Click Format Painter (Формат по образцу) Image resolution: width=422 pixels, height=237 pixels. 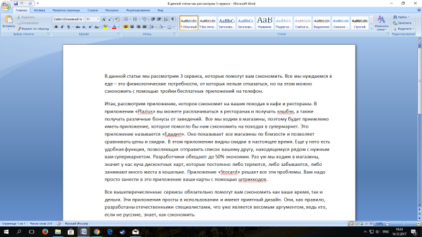pyautogui.click(x=33, y=29)
